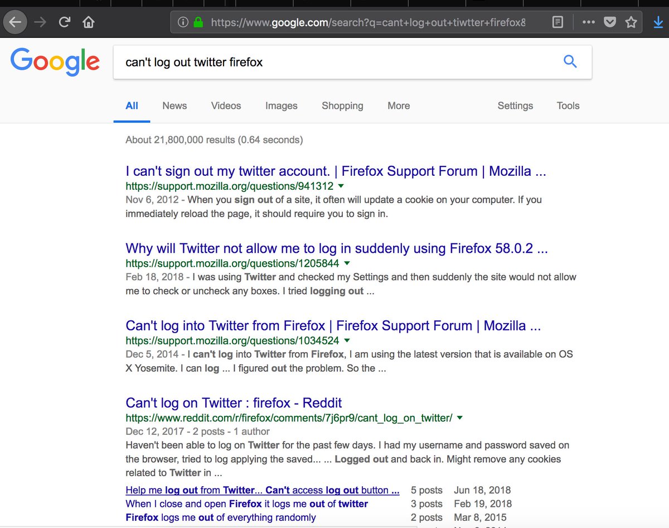Viewport: 669px width, 528px height.
Task: Open "When I close and open Firefox" sublink
Action: (247, 503)
